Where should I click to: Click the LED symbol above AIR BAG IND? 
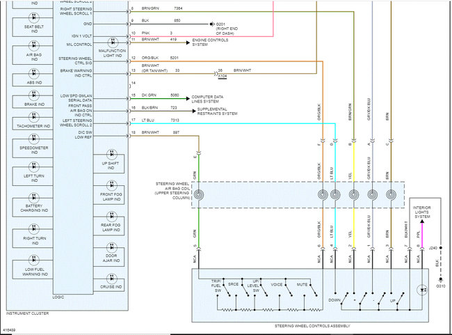(34, 45)
